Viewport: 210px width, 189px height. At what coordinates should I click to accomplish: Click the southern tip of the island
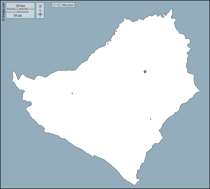tap(135, 184)
